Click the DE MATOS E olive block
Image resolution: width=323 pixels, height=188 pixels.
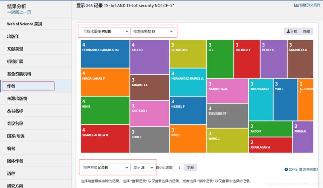click(188, 54)
